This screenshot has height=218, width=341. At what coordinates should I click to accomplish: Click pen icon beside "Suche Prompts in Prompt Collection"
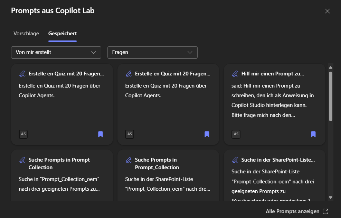pyautogui.click(x=22, y=160)
